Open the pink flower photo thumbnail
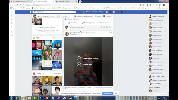The image size is (178, 100). point(47,55)
